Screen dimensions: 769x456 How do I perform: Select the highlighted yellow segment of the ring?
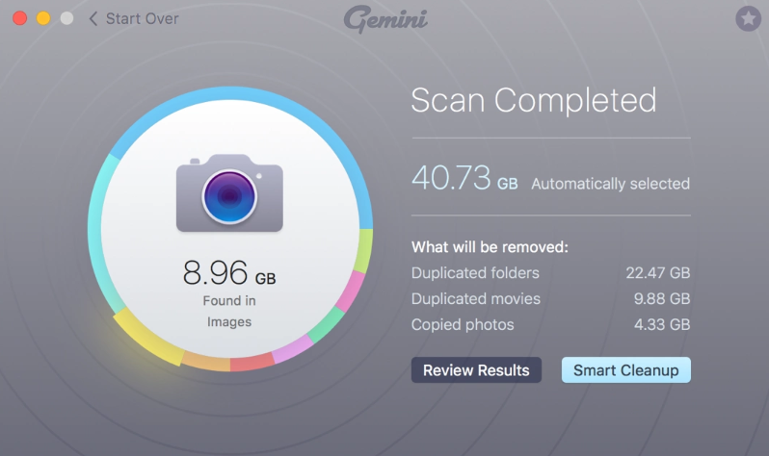pyautogui.click(x=149, y=338)
